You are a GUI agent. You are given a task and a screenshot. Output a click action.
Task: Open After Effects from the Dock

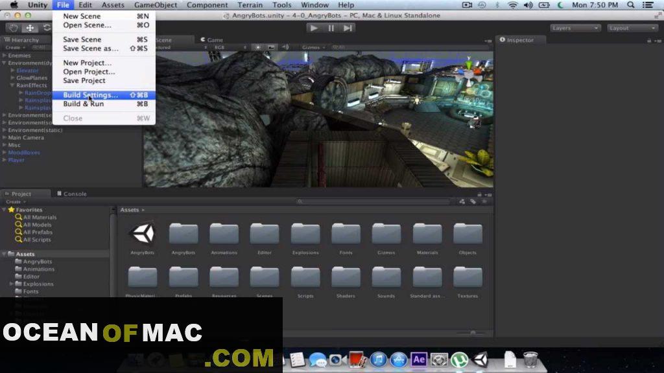419,359
